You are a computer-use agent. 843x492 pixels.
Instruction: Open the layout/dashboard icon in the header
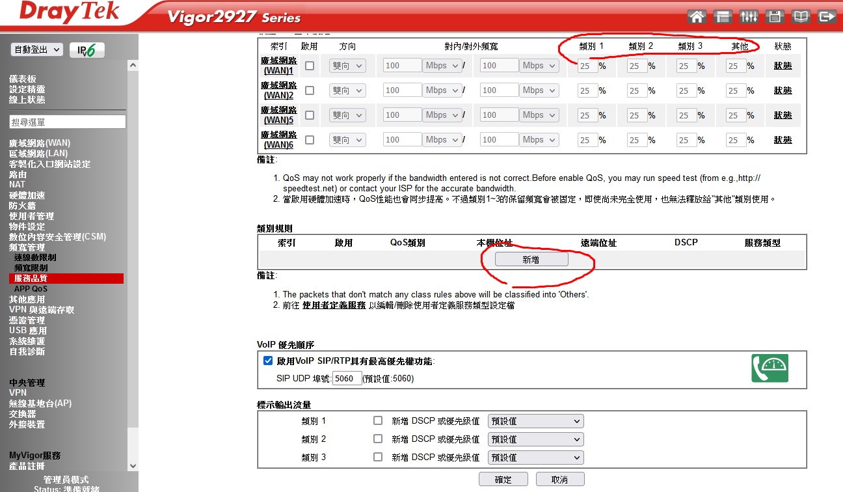pyautogui.click(x=723, y=17)
